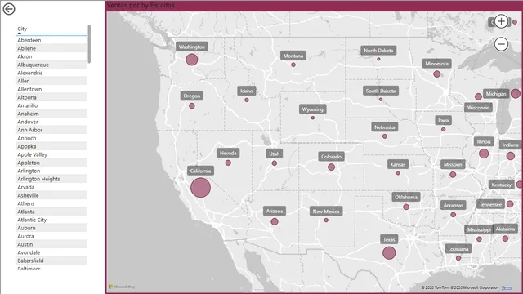
Task: Select Andover in the city list
Action: [51, 122]
